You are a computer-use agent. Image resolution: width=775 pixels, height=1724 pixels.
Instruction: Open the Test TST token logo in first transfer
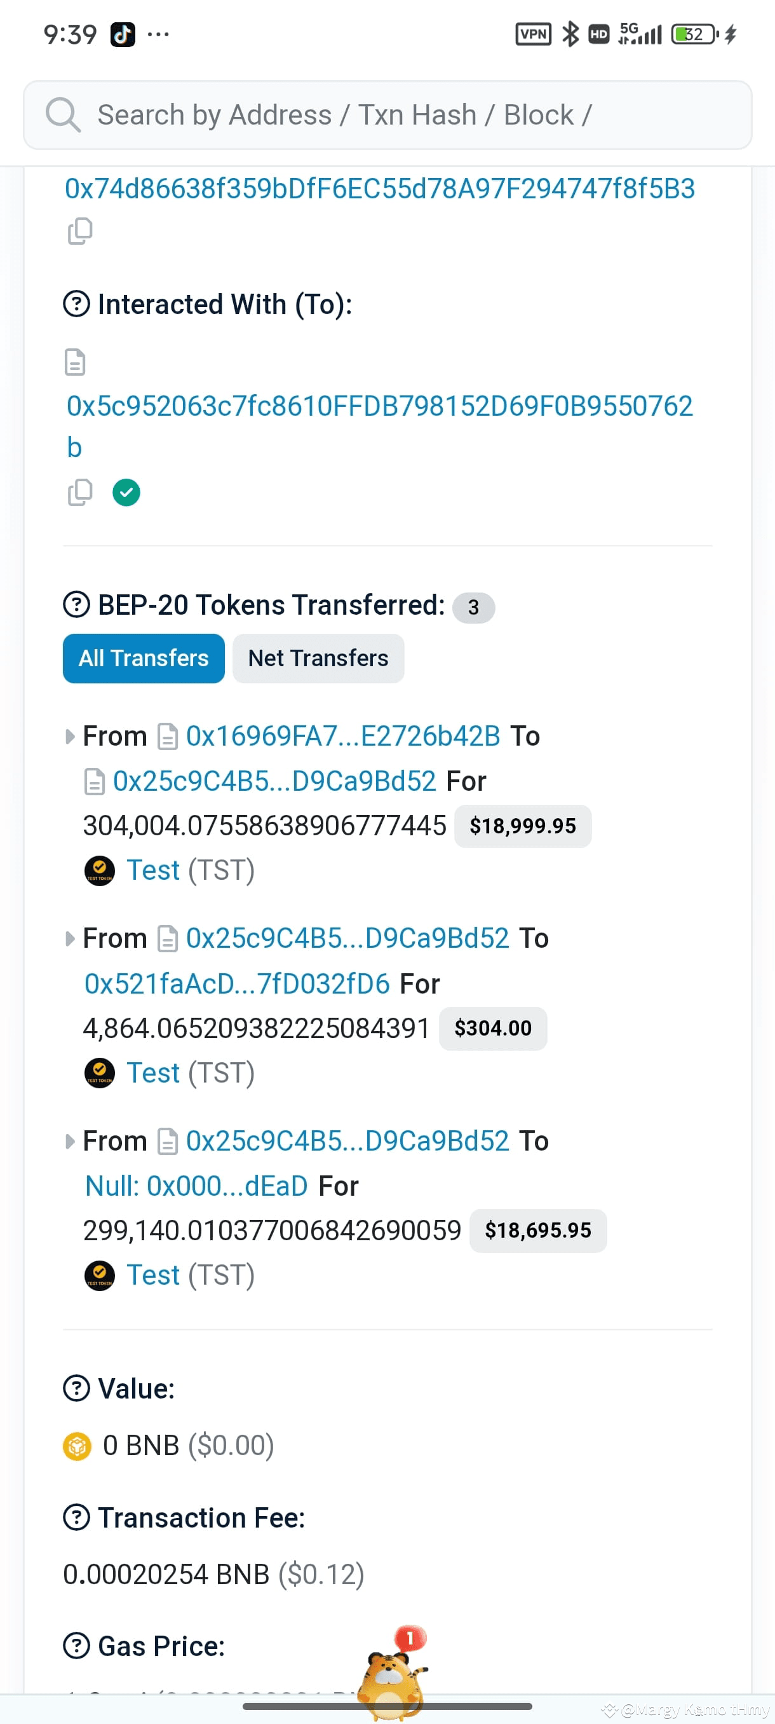99,870
